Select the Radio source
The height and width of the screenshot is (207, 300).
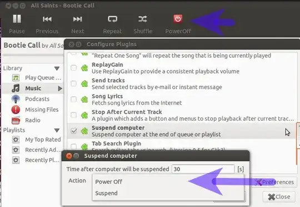pos(33,120)
